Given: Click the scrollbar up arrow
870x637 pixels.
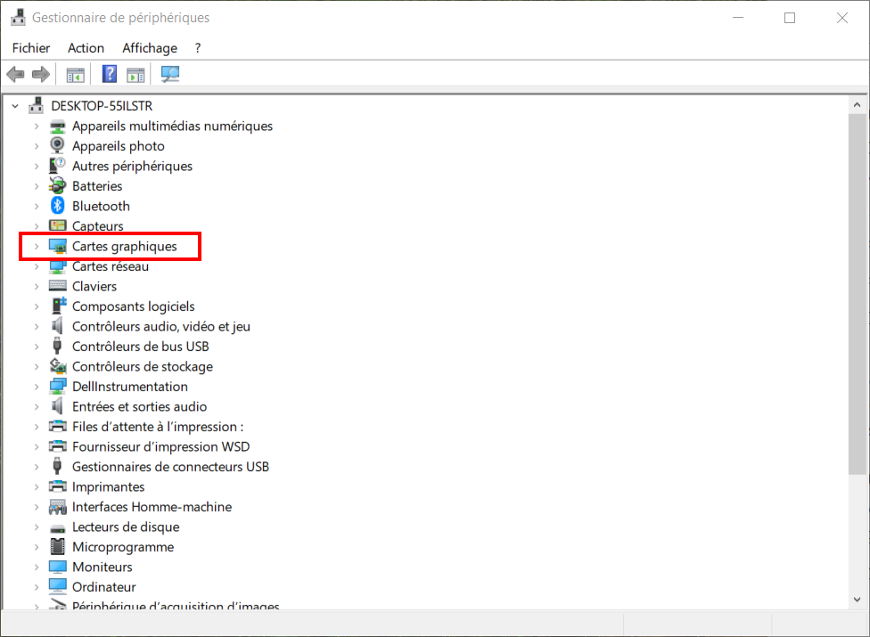Looking at the screenshot, I should click(x=857, y=105).
